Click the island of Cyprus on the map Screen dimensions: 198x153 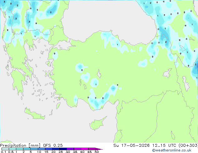click(x=97, y=124)
